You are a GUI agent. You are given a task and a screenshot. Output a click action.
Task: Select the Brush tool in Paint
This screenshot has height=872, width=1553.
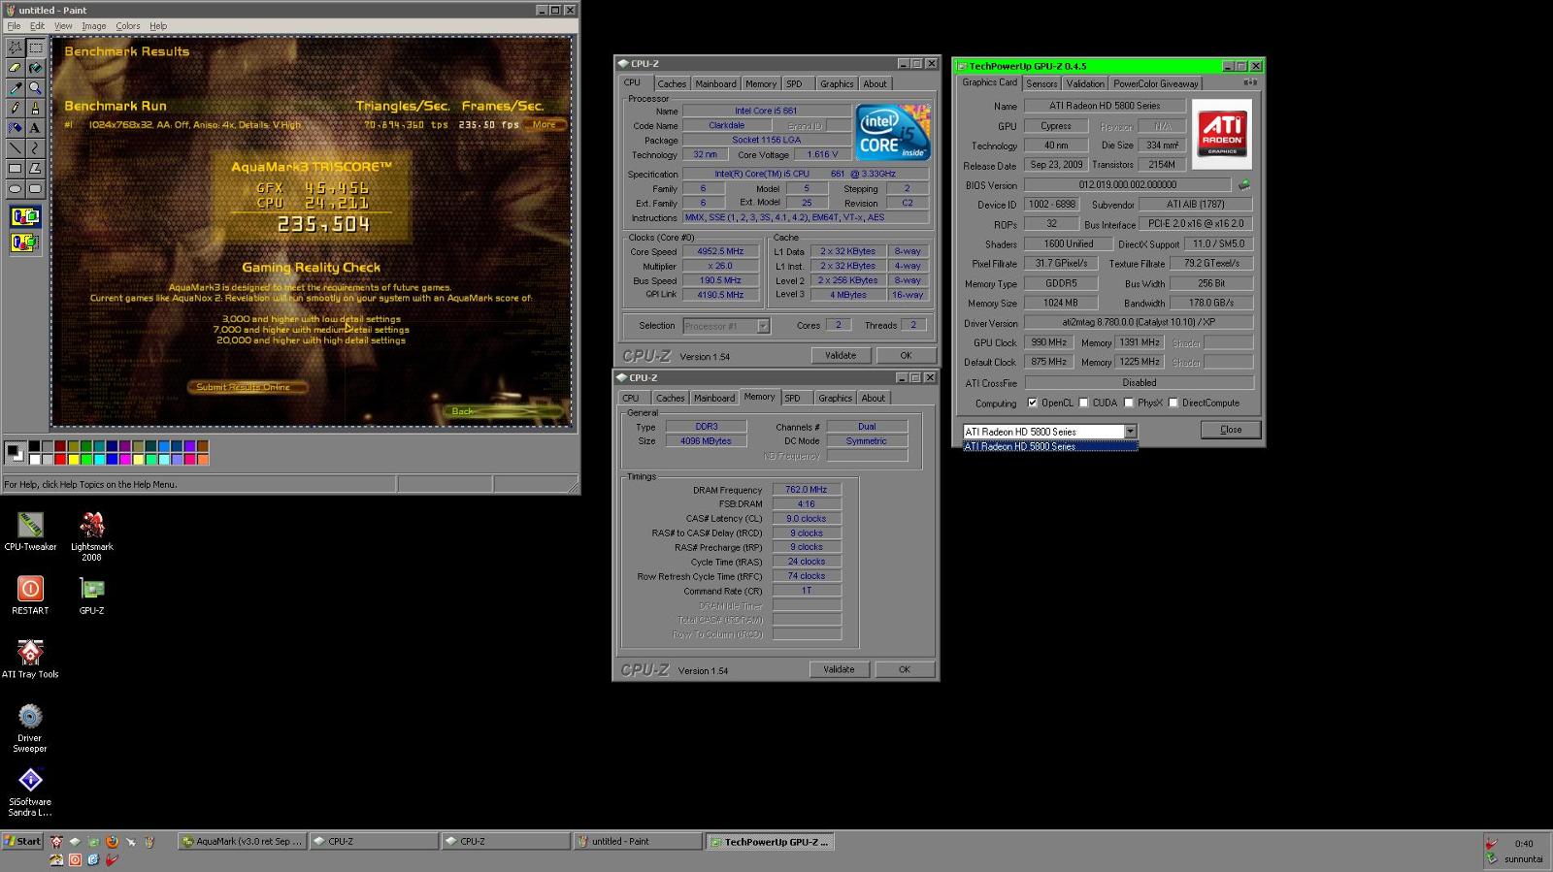(x=36, y=109)
